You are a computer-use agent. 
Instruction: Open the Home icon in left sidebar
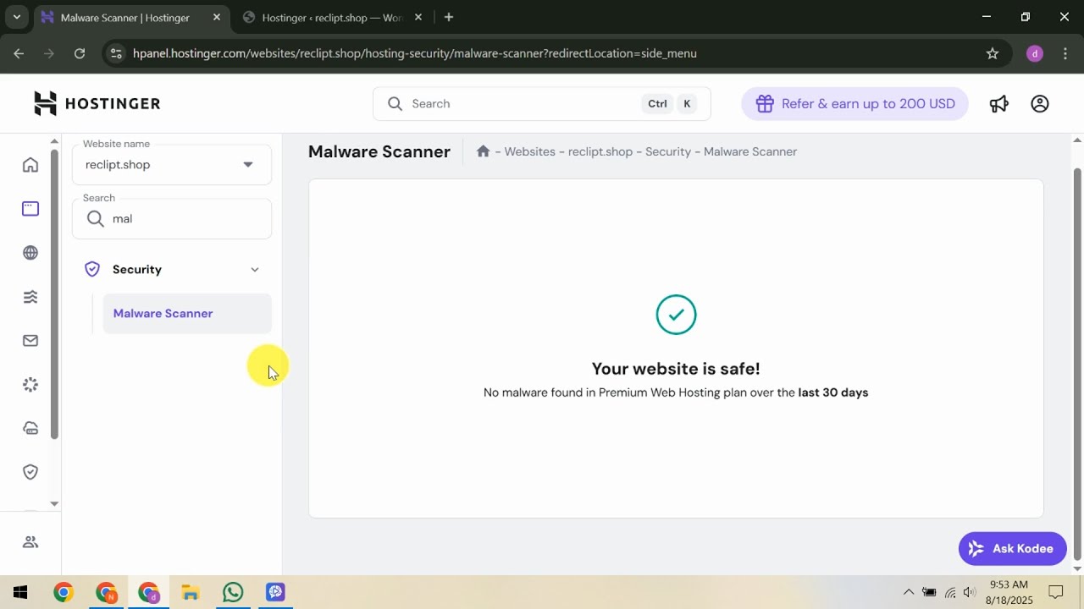[30, 165]
